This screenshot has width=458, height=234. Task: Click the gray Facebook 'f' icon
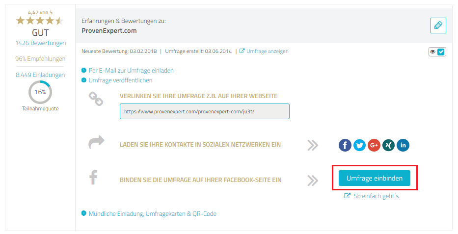pyautogui.click(x=93, y=177)
